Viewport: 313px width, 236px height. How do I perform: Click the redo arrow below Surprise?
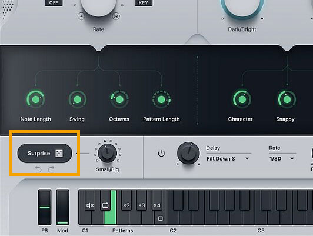click(x=51, y=169)
